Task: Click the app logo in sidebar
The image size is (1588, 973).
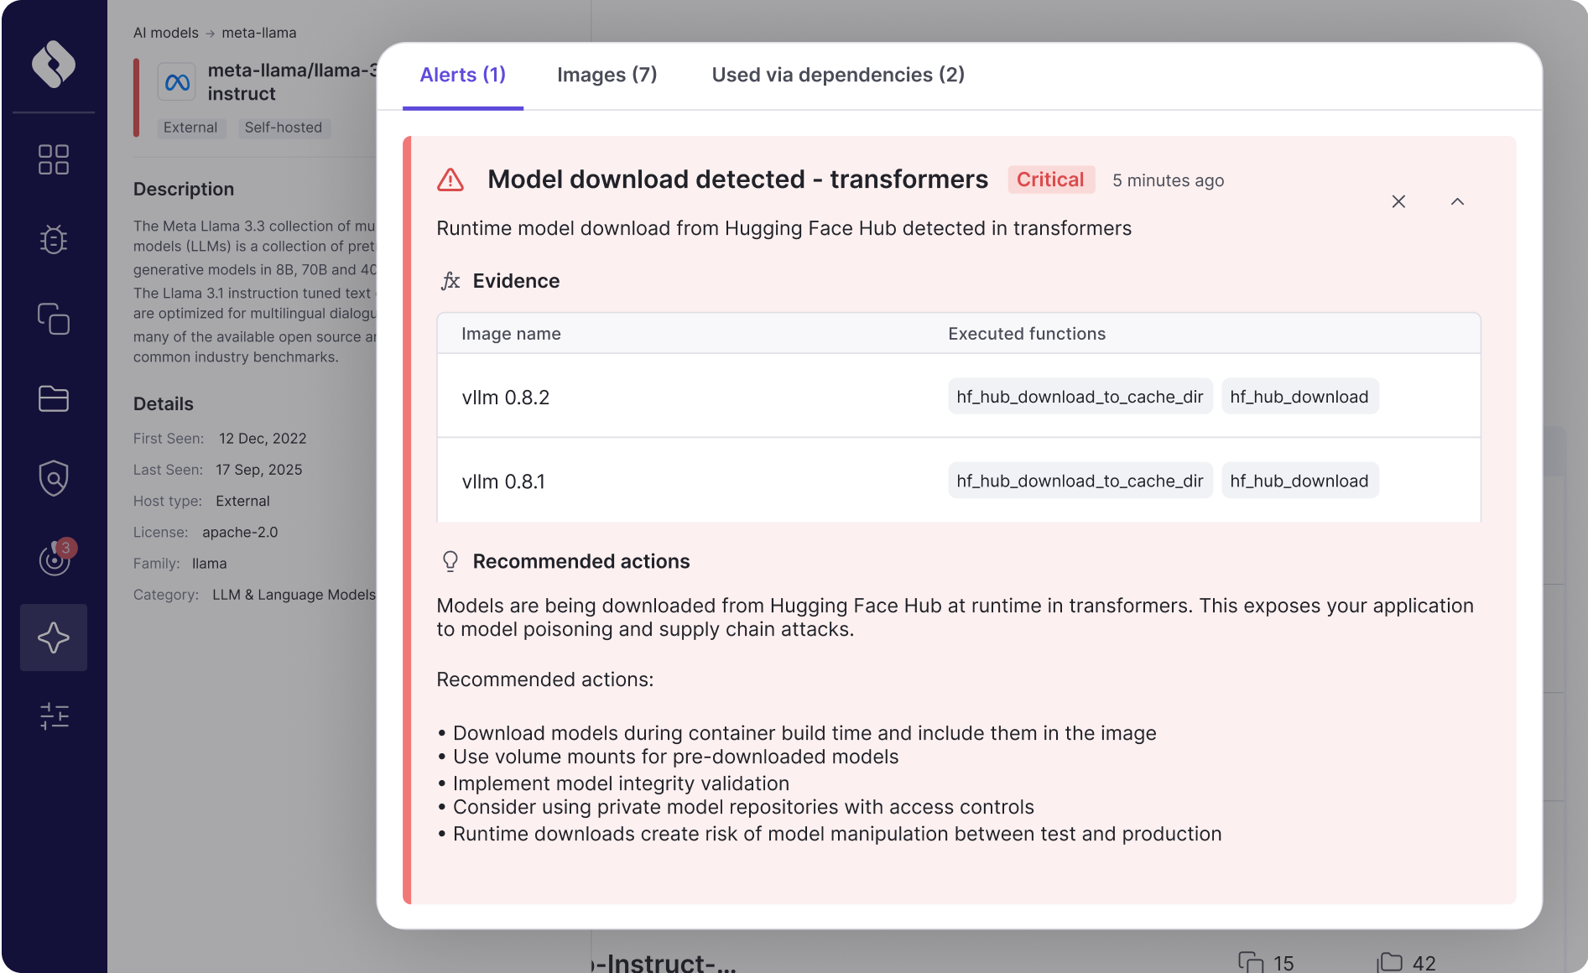Action: coord(54,64)
